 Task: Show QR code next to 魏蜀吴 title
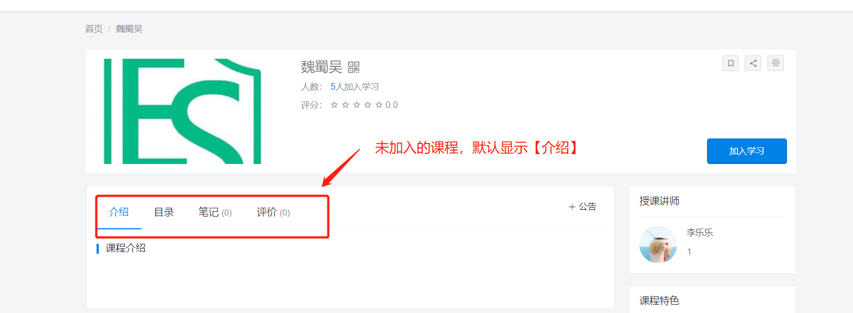pyautogui.click(x=354, y=68)
